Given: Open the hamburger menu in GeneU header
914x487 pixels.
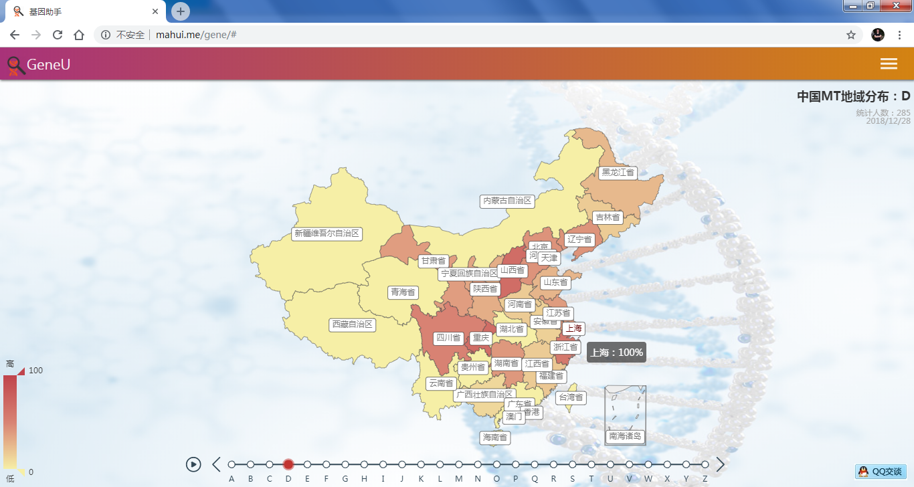Looking at the screenshot, I should [x=889, y=64].
